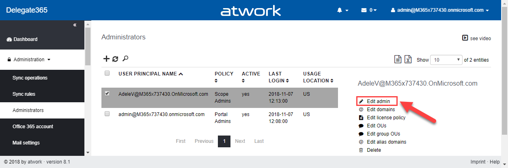508x168 pixels.
Task: Open Sync operations in the sidebar
Action: (x=30, y=78)
